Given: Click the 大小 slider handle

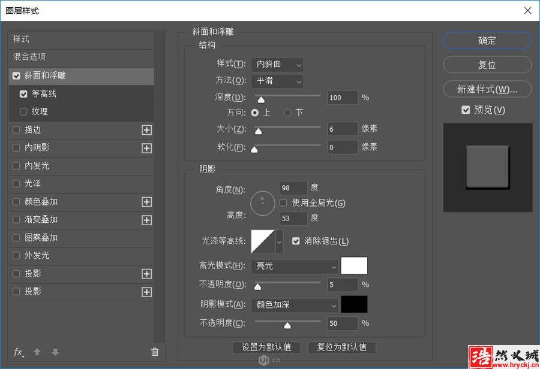Looking at the screenshot, I should [x=258, y=131].
